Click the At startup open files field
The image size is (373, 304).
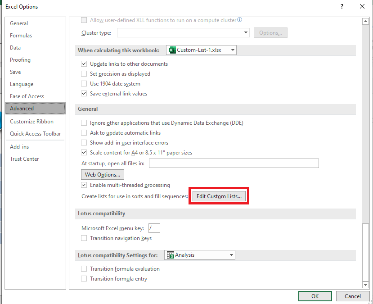pos(234,163)
